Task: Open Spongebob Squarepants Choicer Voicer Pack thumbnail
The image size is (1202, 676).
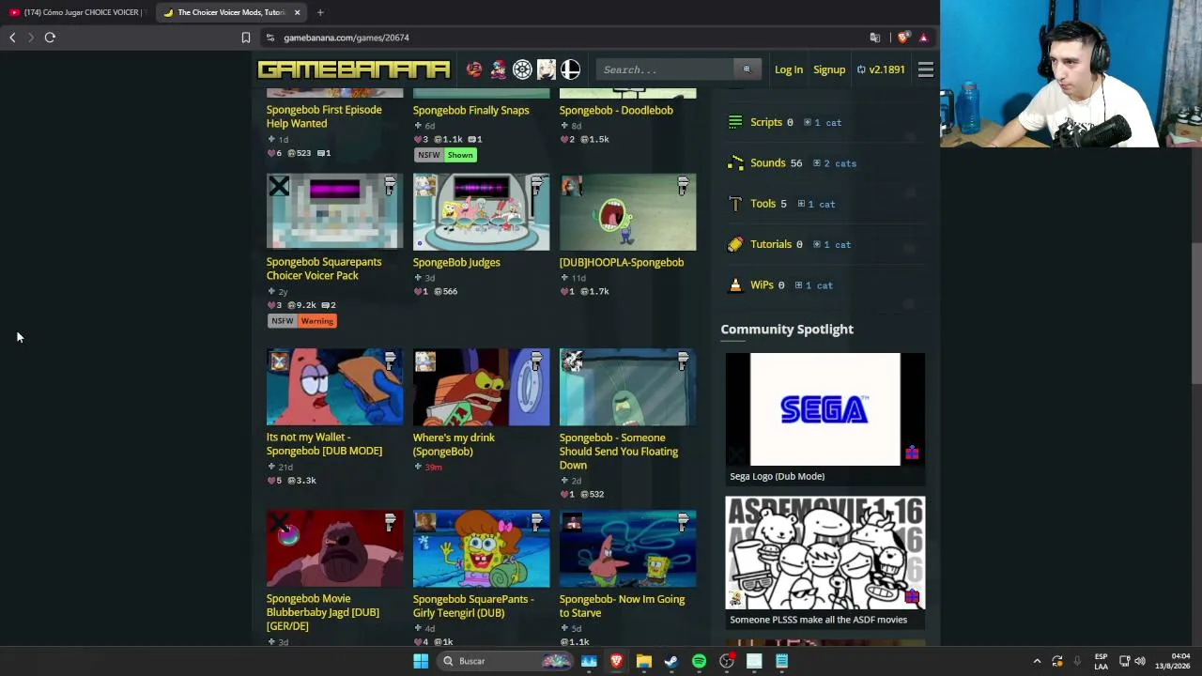Action: click(x=334, y=211)
